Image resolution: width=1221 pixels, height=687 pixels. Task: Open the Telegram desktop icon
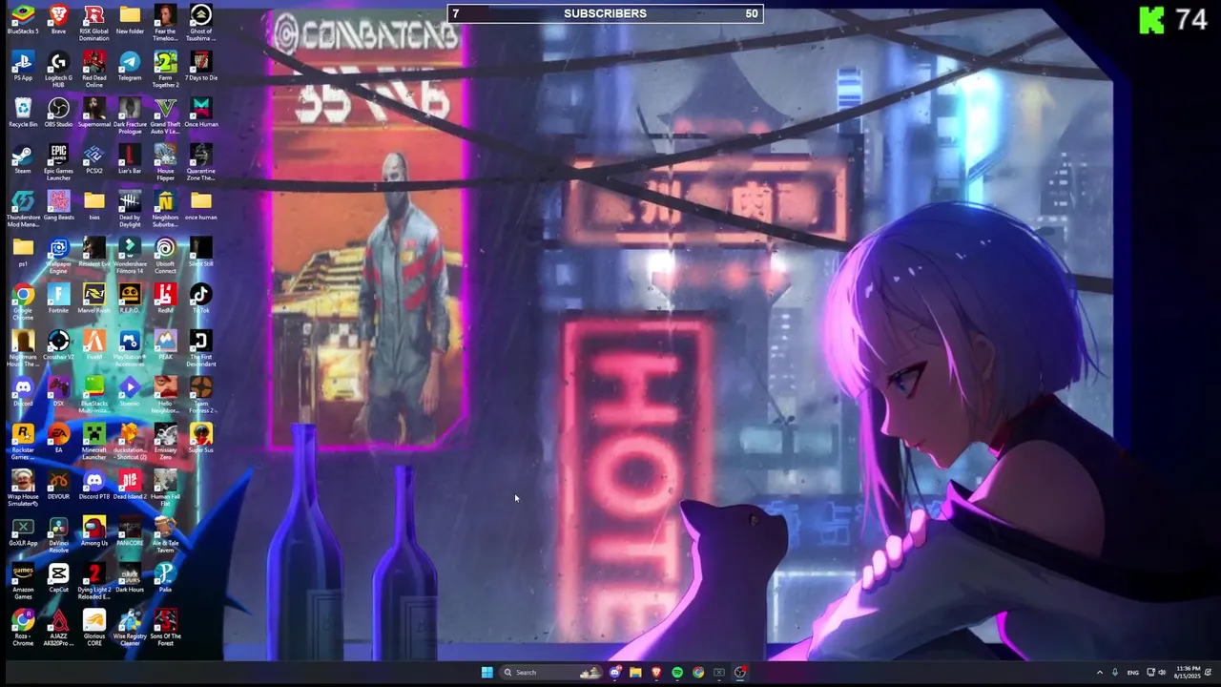click(130, 67)
